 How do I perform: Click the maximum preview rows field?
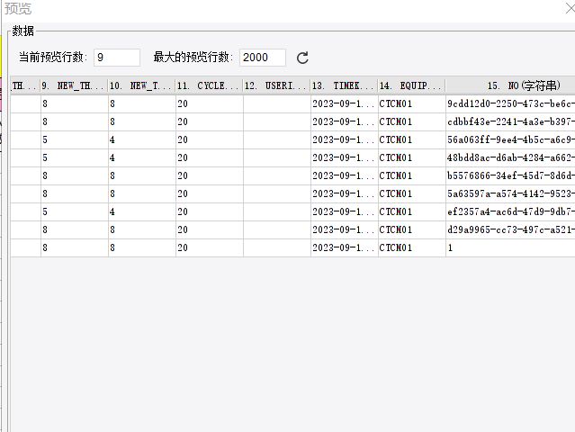pyautogui.click(x=263, y=58)
